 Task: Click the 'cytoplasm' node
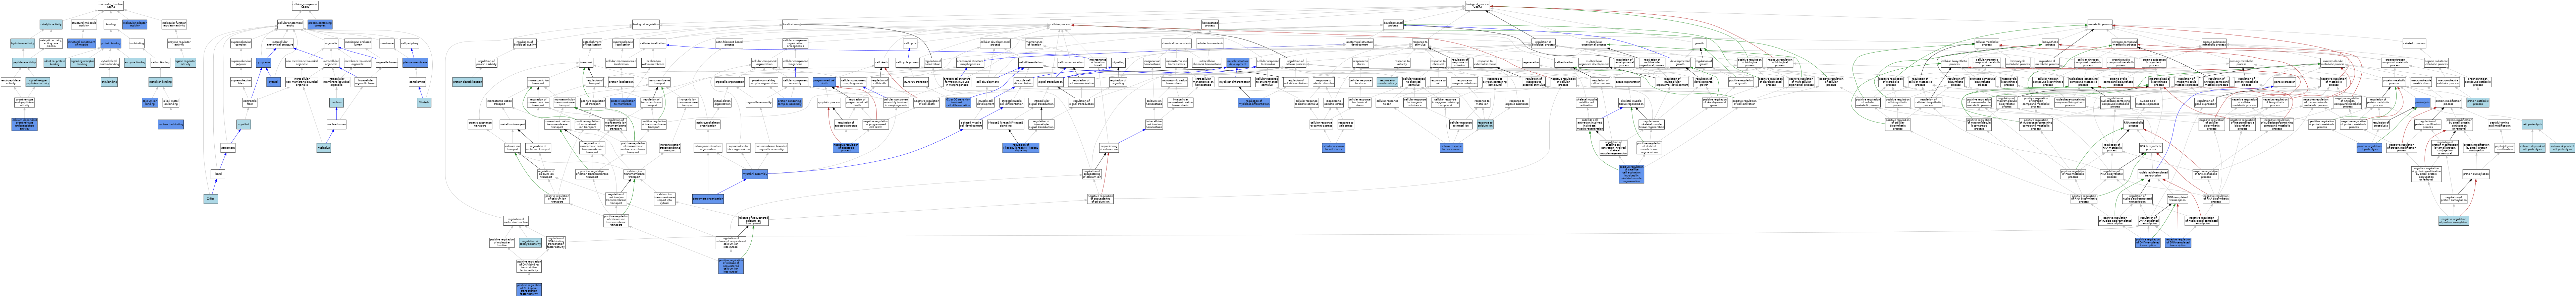(x=263, y=63)
